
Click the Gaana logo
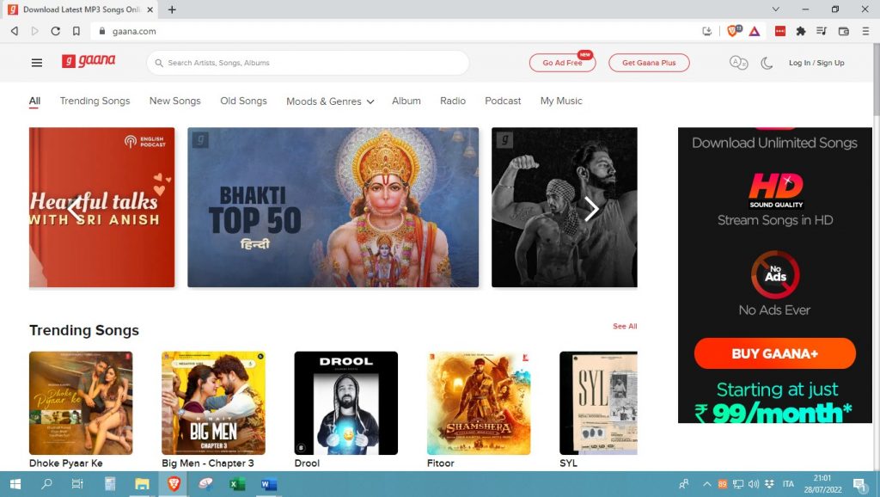[89, 61]
